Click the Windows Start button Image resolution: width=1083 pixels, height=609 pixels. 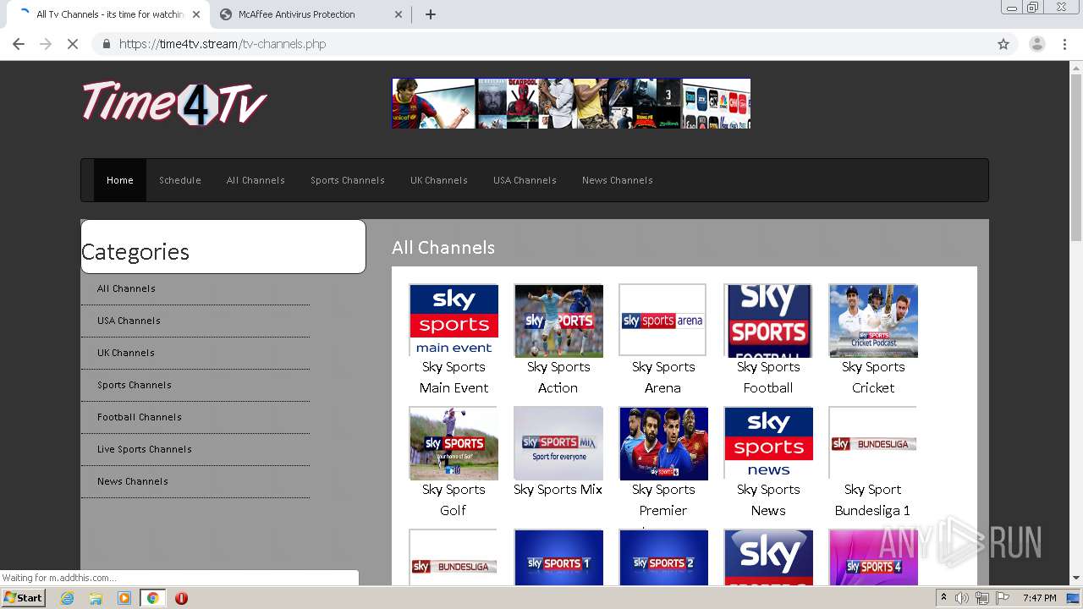pos(23,598)
